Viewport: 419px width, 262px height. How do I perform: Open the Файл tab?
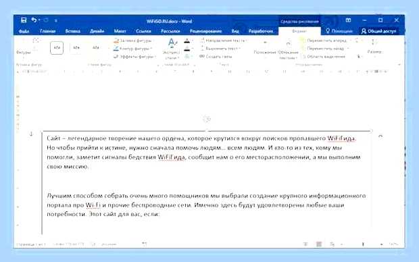[24, 31]
